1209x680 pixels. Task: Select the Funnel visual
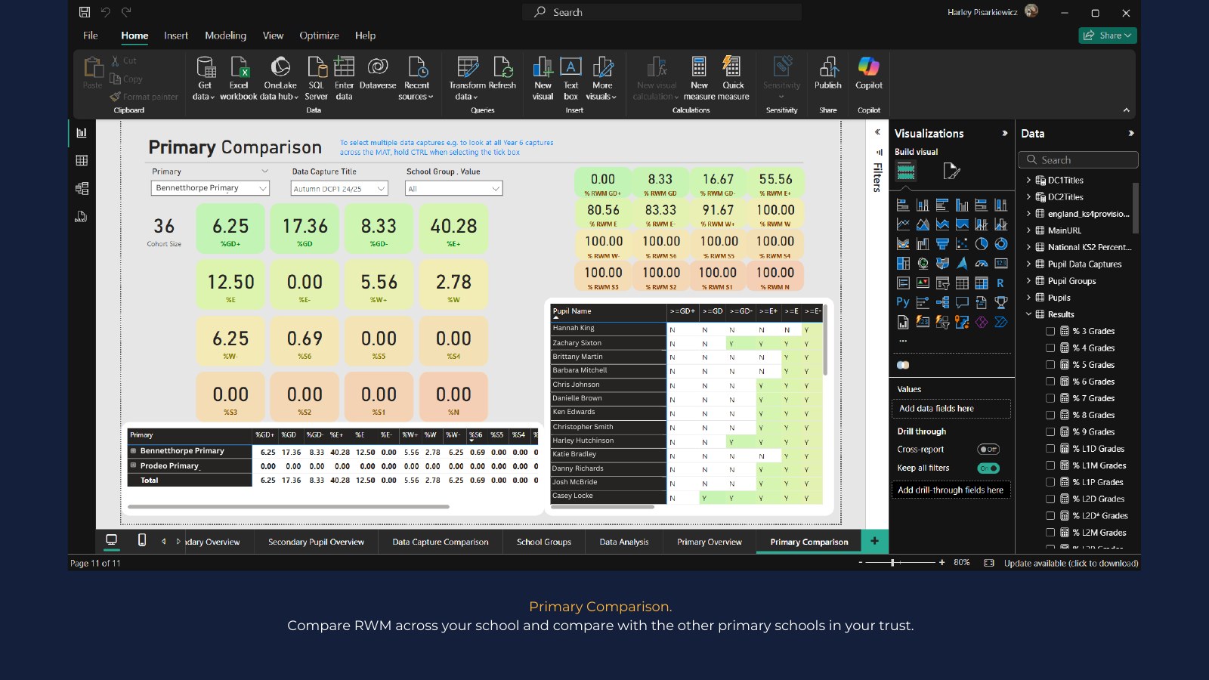[942, 244]
